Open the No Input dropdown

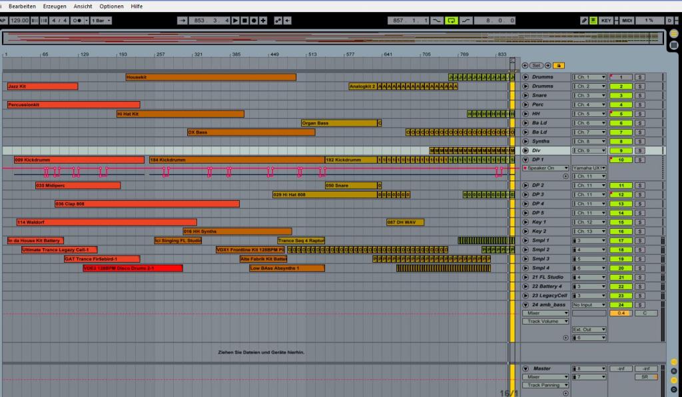pyautogui.click(x=589, y=305)
